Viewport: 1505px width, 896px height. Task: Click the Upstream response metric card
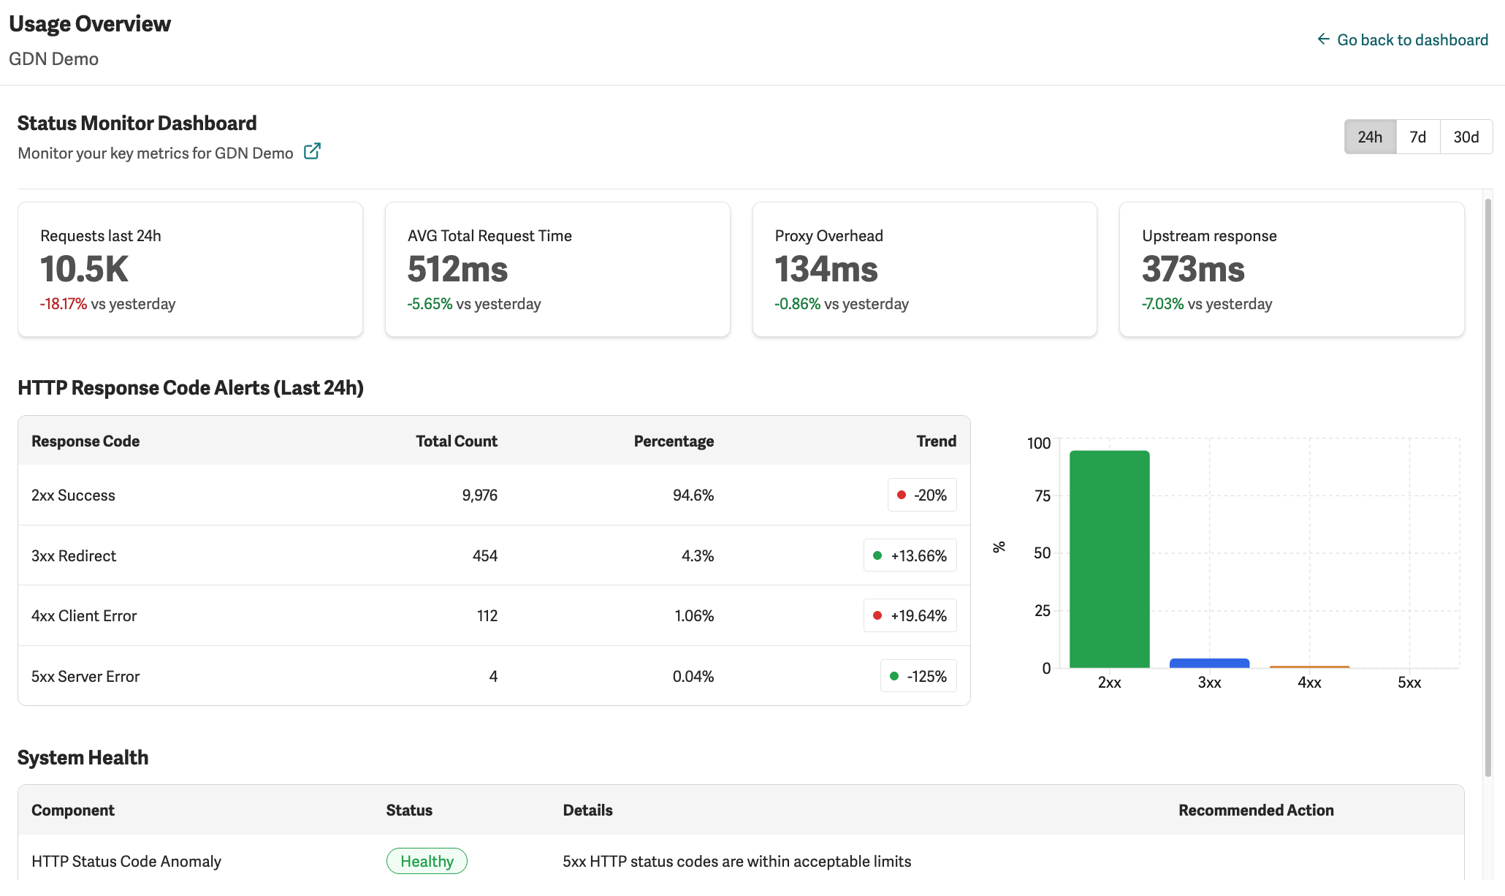pyautogui.click(x=1291, y=269)
